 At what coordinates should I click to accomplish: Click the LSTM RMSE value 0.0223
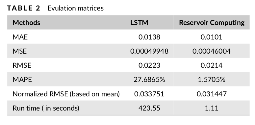coord(149,65)
